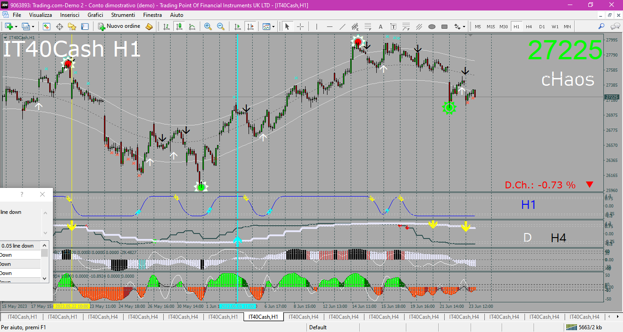This screenshot has width=623, height=332.
Task: Switch to the last IT40Cash,H4 tab
Action: pyautogui.click(x=584, y=317)
